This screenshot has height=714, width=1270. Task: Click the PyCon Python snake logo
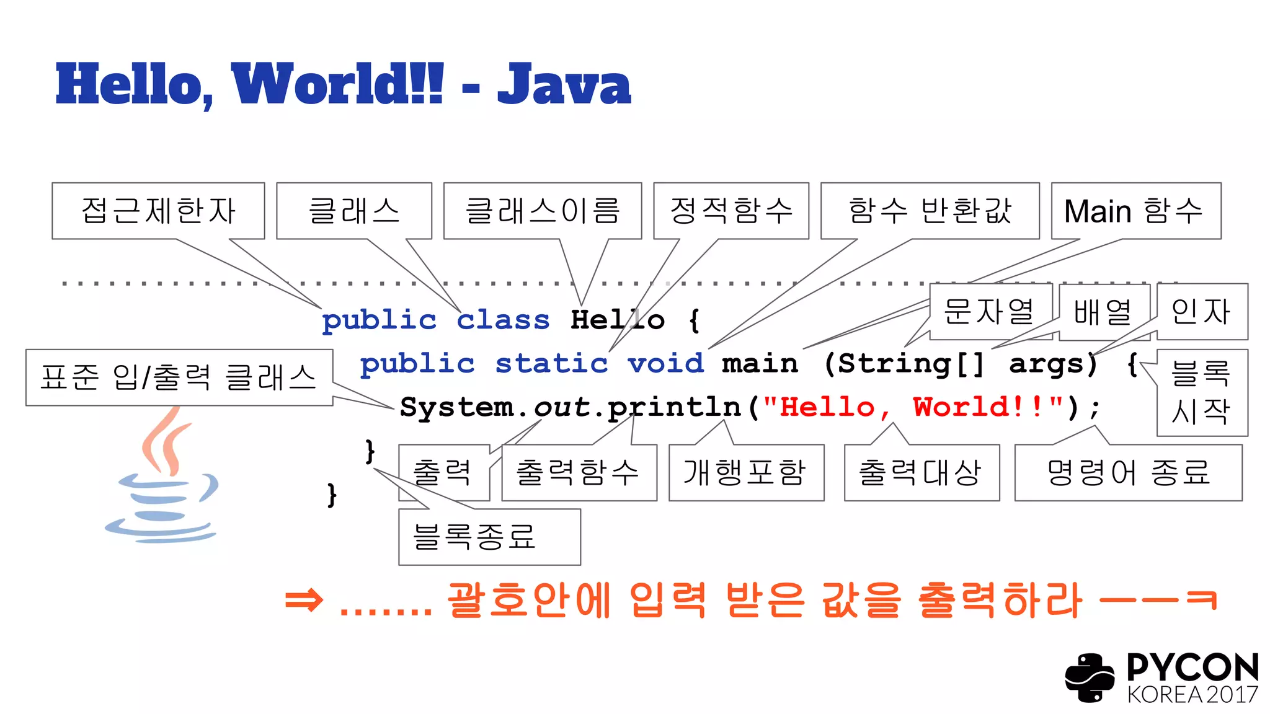pyautogui.click(x=1090, y=678)
